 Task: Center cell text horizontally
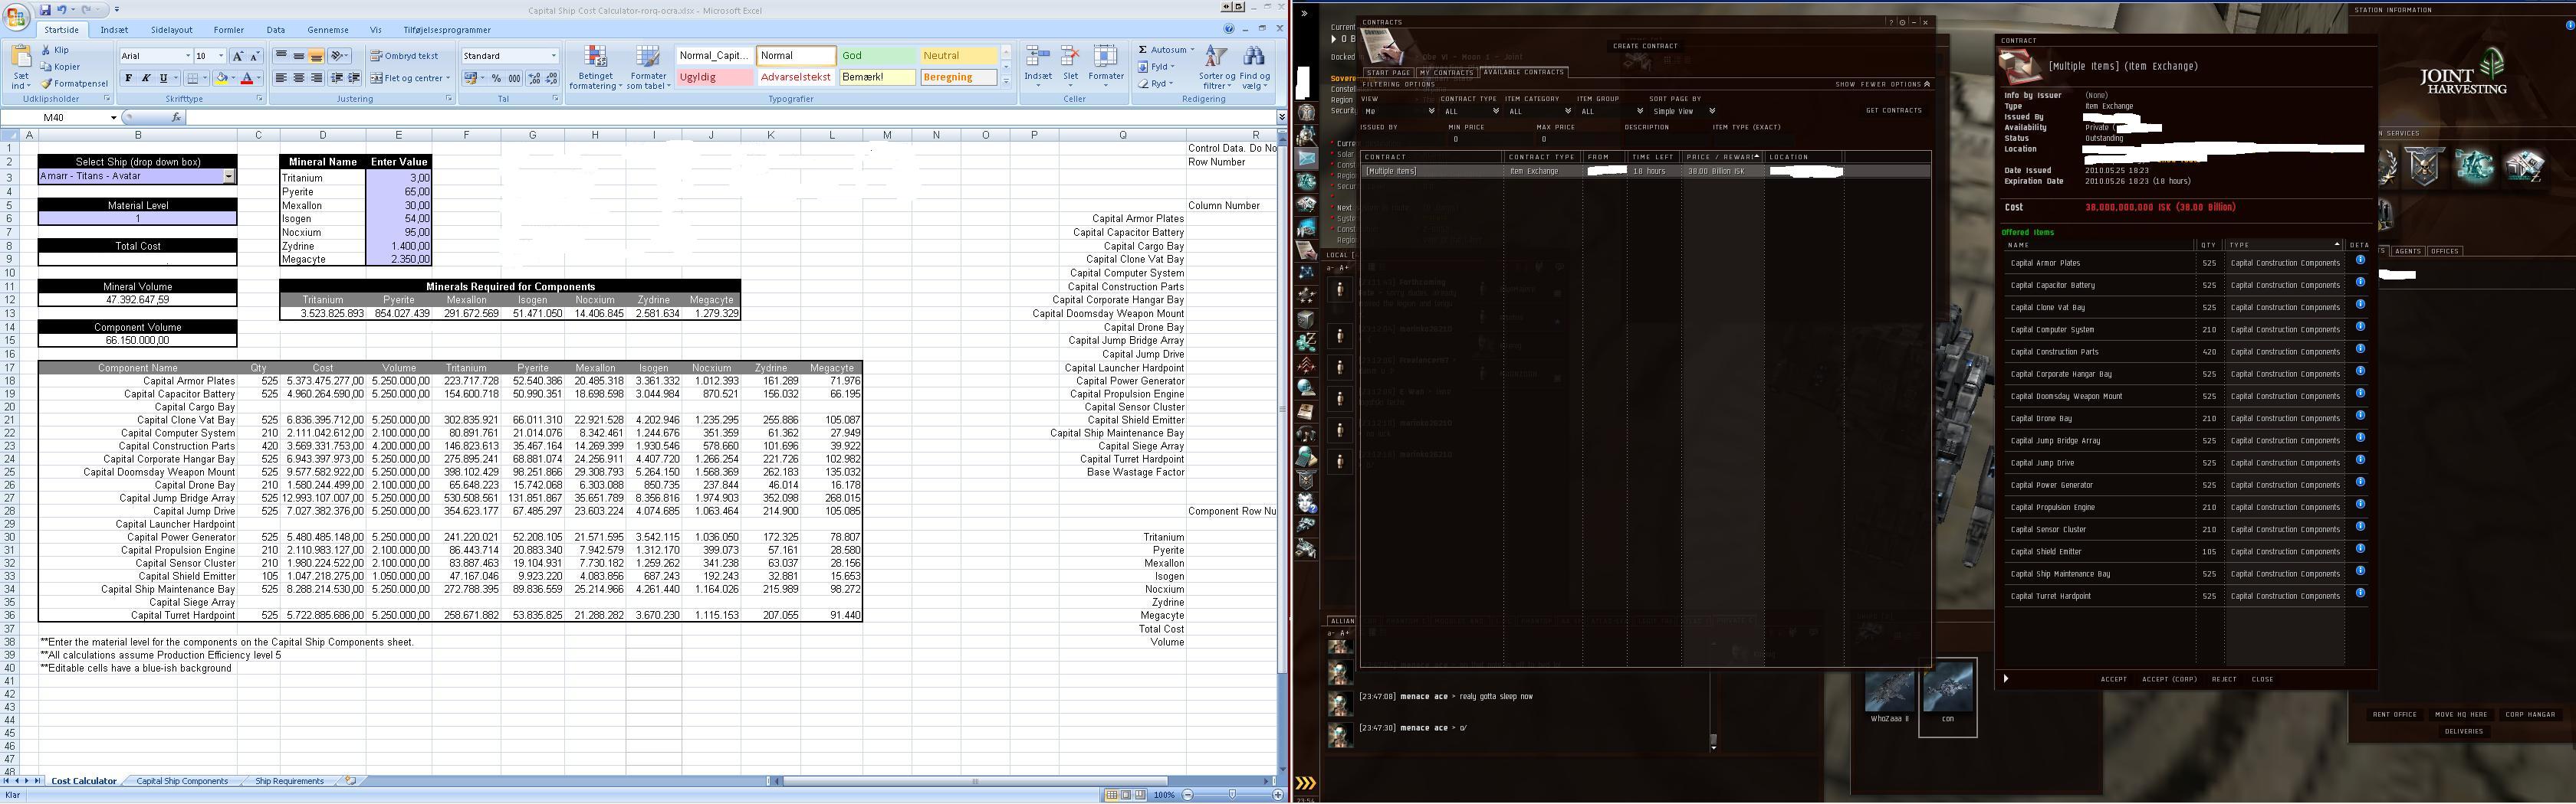pyautogui.click(x=298, y=78)
